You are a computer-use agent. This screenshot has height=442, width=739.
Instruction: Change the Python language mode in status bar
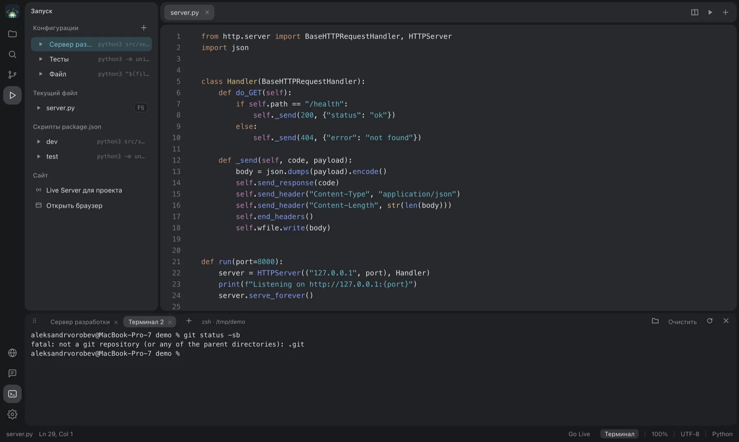coord(722,434)
